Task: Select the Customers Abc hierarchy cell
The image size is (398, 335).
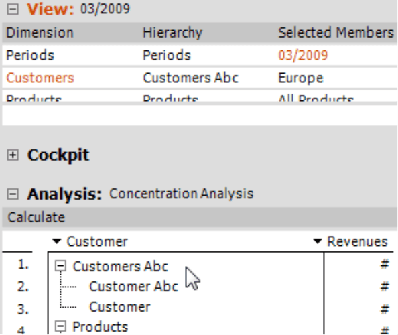Action: [190, 78]
